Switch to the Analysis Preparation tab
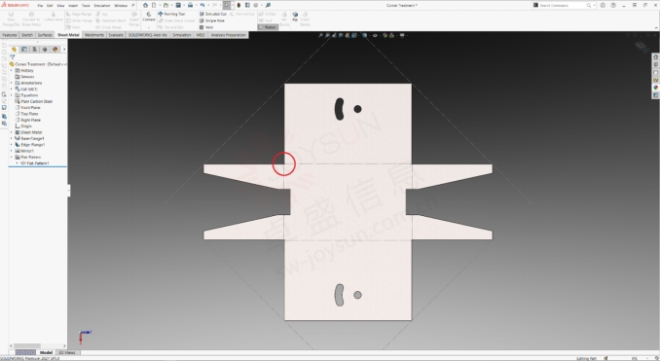 228,35
